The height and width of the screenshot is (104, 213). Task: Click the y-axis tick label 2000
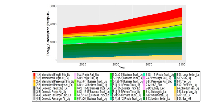tap(53, 24)
